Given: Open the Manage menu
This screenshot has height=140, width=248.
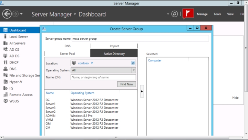Looking at the screenshot, I should click(x=202, y=14).
